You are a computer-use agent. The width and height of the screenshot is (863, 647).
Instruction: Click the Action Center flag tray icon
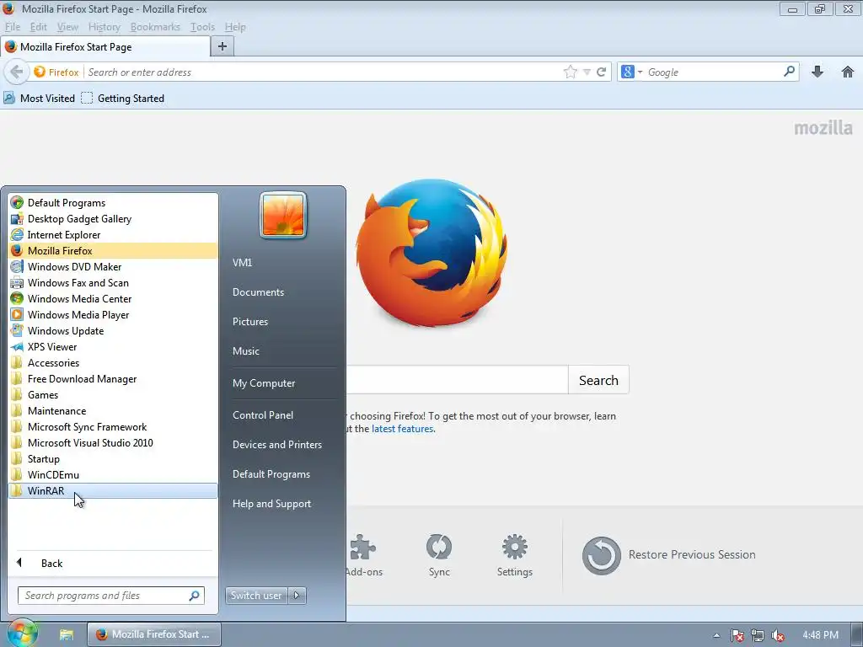[x=737, y=635]
